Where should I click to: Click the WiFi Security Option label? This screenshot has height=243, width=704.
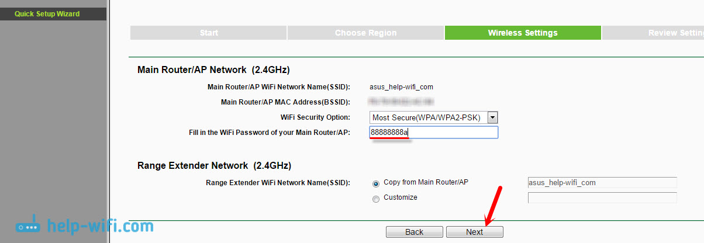point(315,117)
